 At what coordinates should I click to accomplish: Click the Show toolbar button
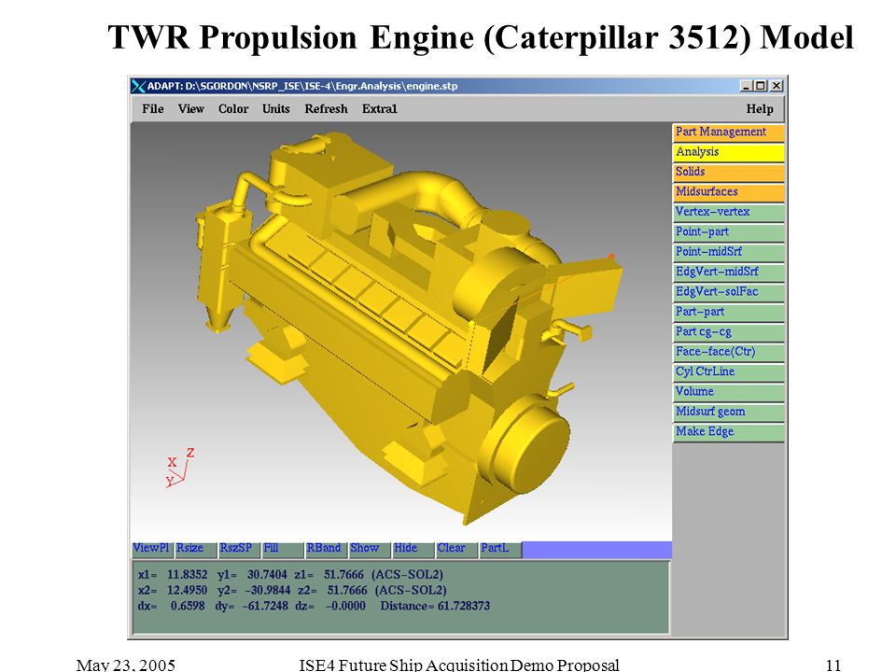pyautogui.click(x=370, y=549)
